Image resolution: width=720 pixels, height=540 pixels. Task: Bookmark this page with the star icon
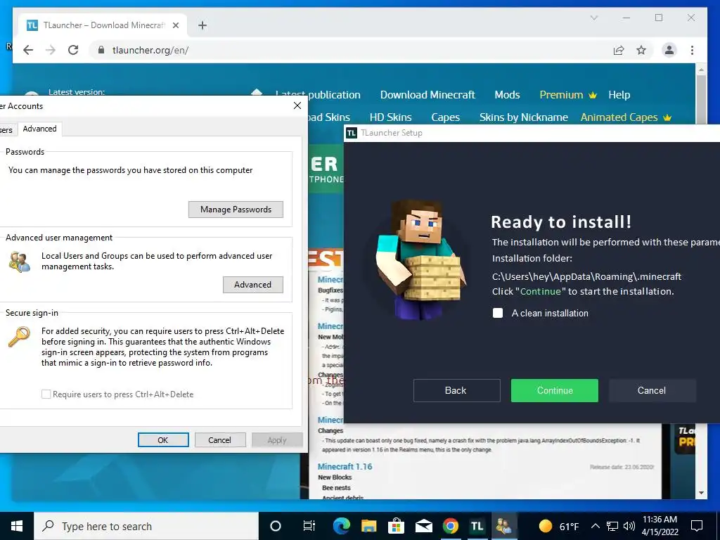[641, 50]
